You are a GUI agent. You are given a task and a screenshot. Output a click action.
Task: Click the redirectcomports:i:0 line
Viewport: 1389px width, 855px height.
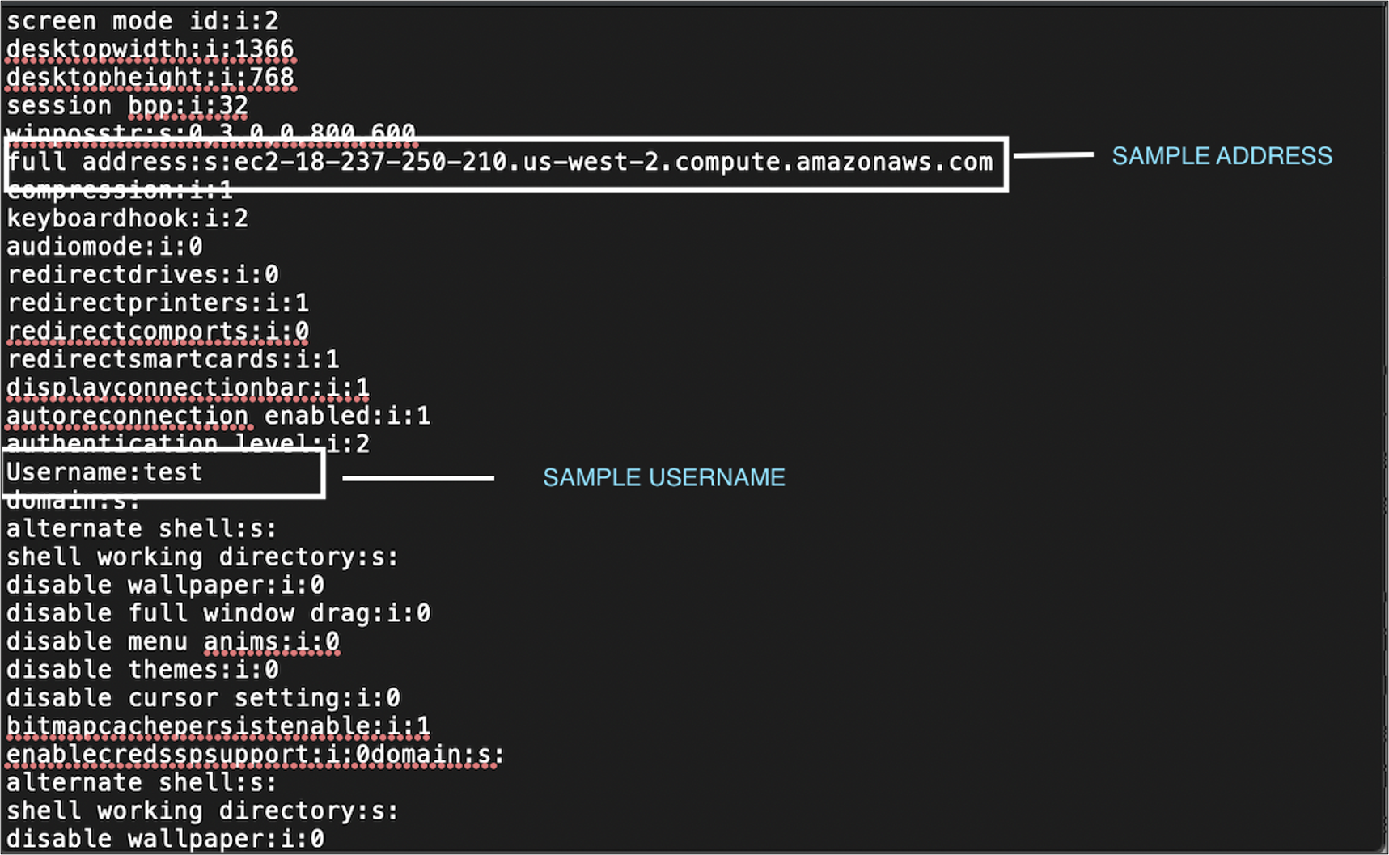(x=158, y=332)
